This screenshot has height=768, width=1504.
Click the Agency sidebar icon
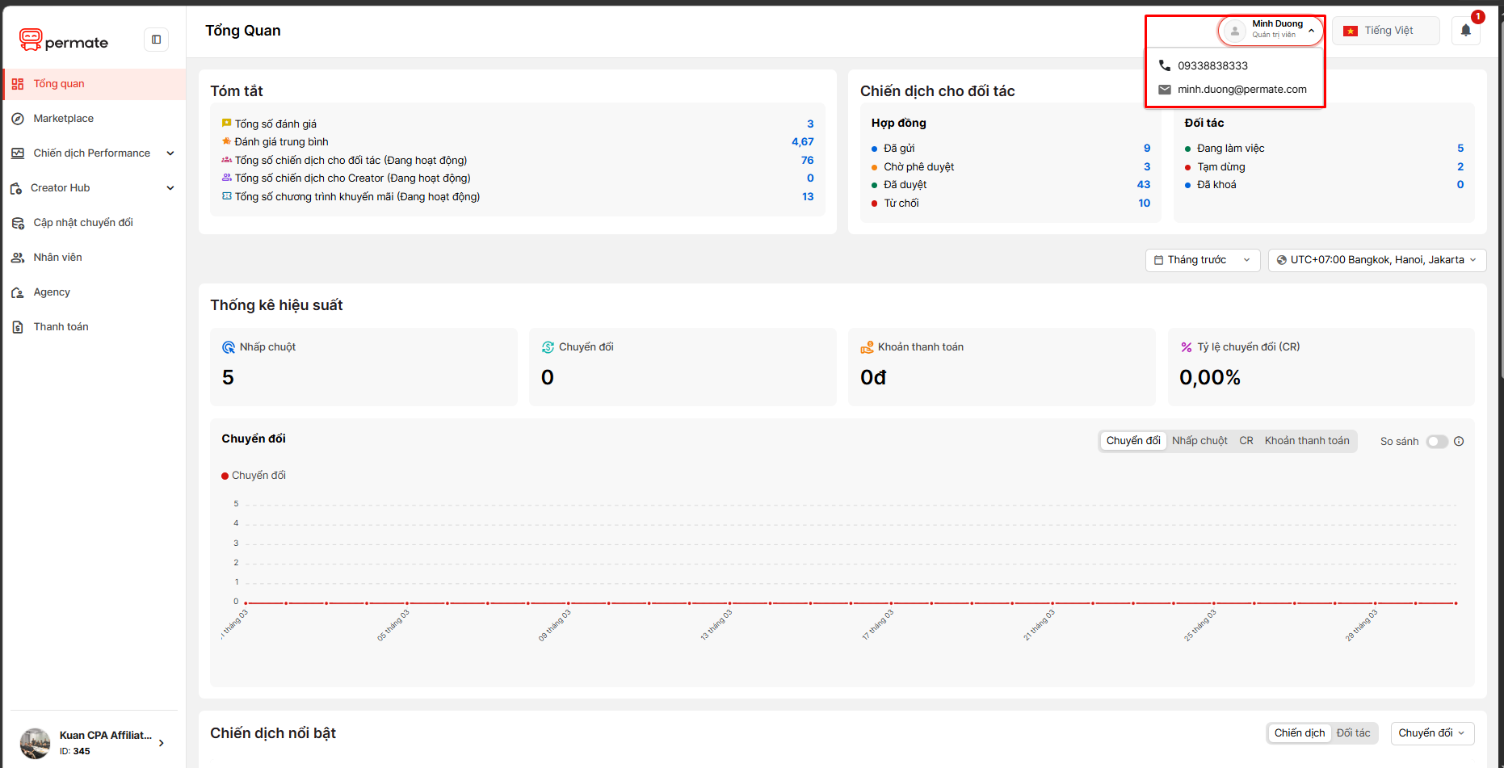[x=18, y=292]
